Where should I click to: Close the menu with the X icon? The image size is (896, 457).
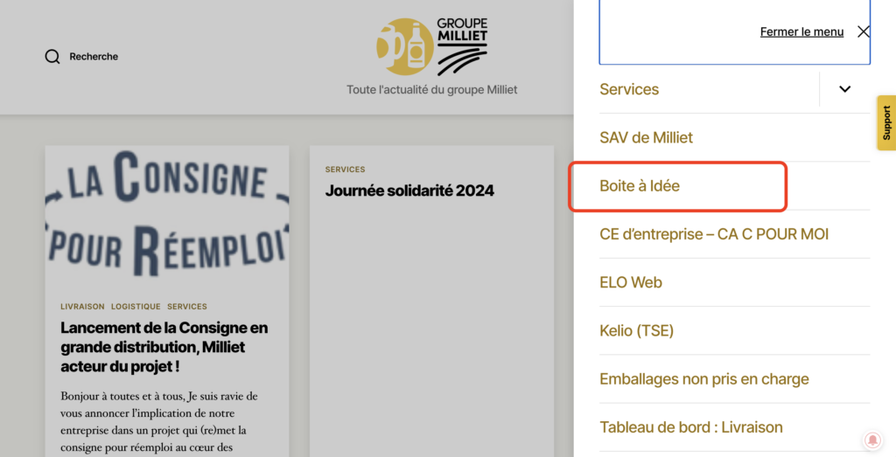[x=864, y=31]
